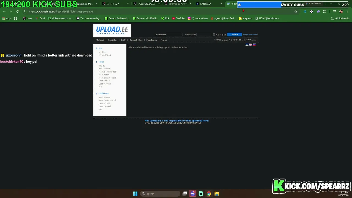352x198 pixels.
Task: Open the FAQ menu item
Action: (x=123, y=40)
